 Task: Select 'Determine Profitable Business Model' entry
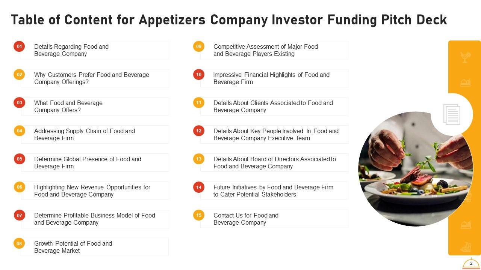pos(94,219)
